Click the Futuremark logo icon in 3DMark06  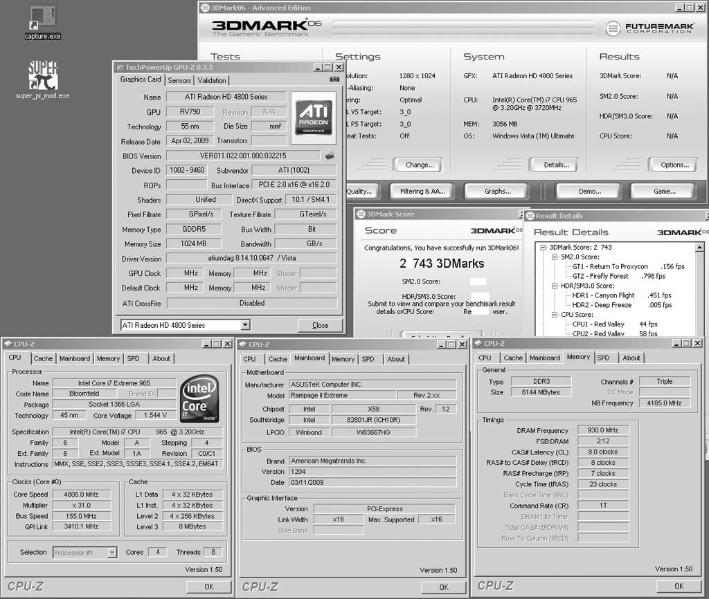[612, 28]
